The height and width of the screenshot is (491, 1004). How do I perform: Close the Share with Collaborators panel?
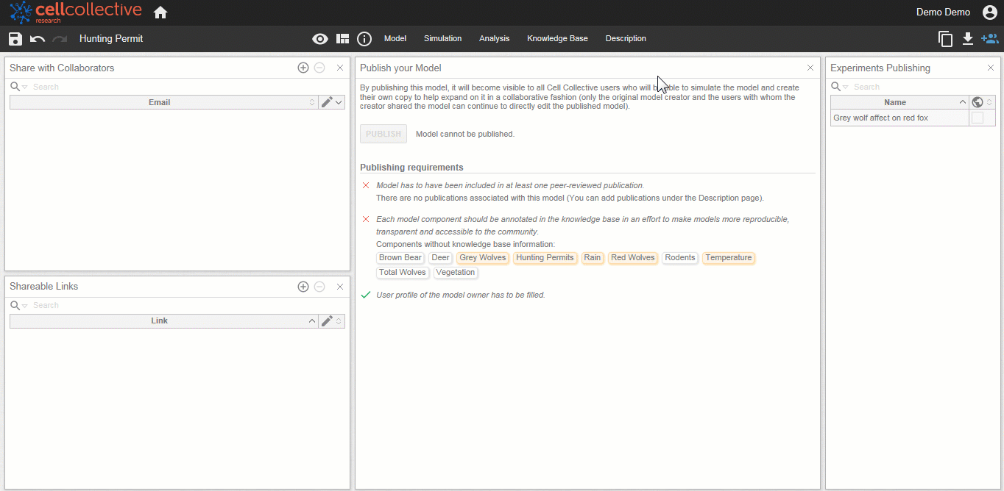click(340, 68)
